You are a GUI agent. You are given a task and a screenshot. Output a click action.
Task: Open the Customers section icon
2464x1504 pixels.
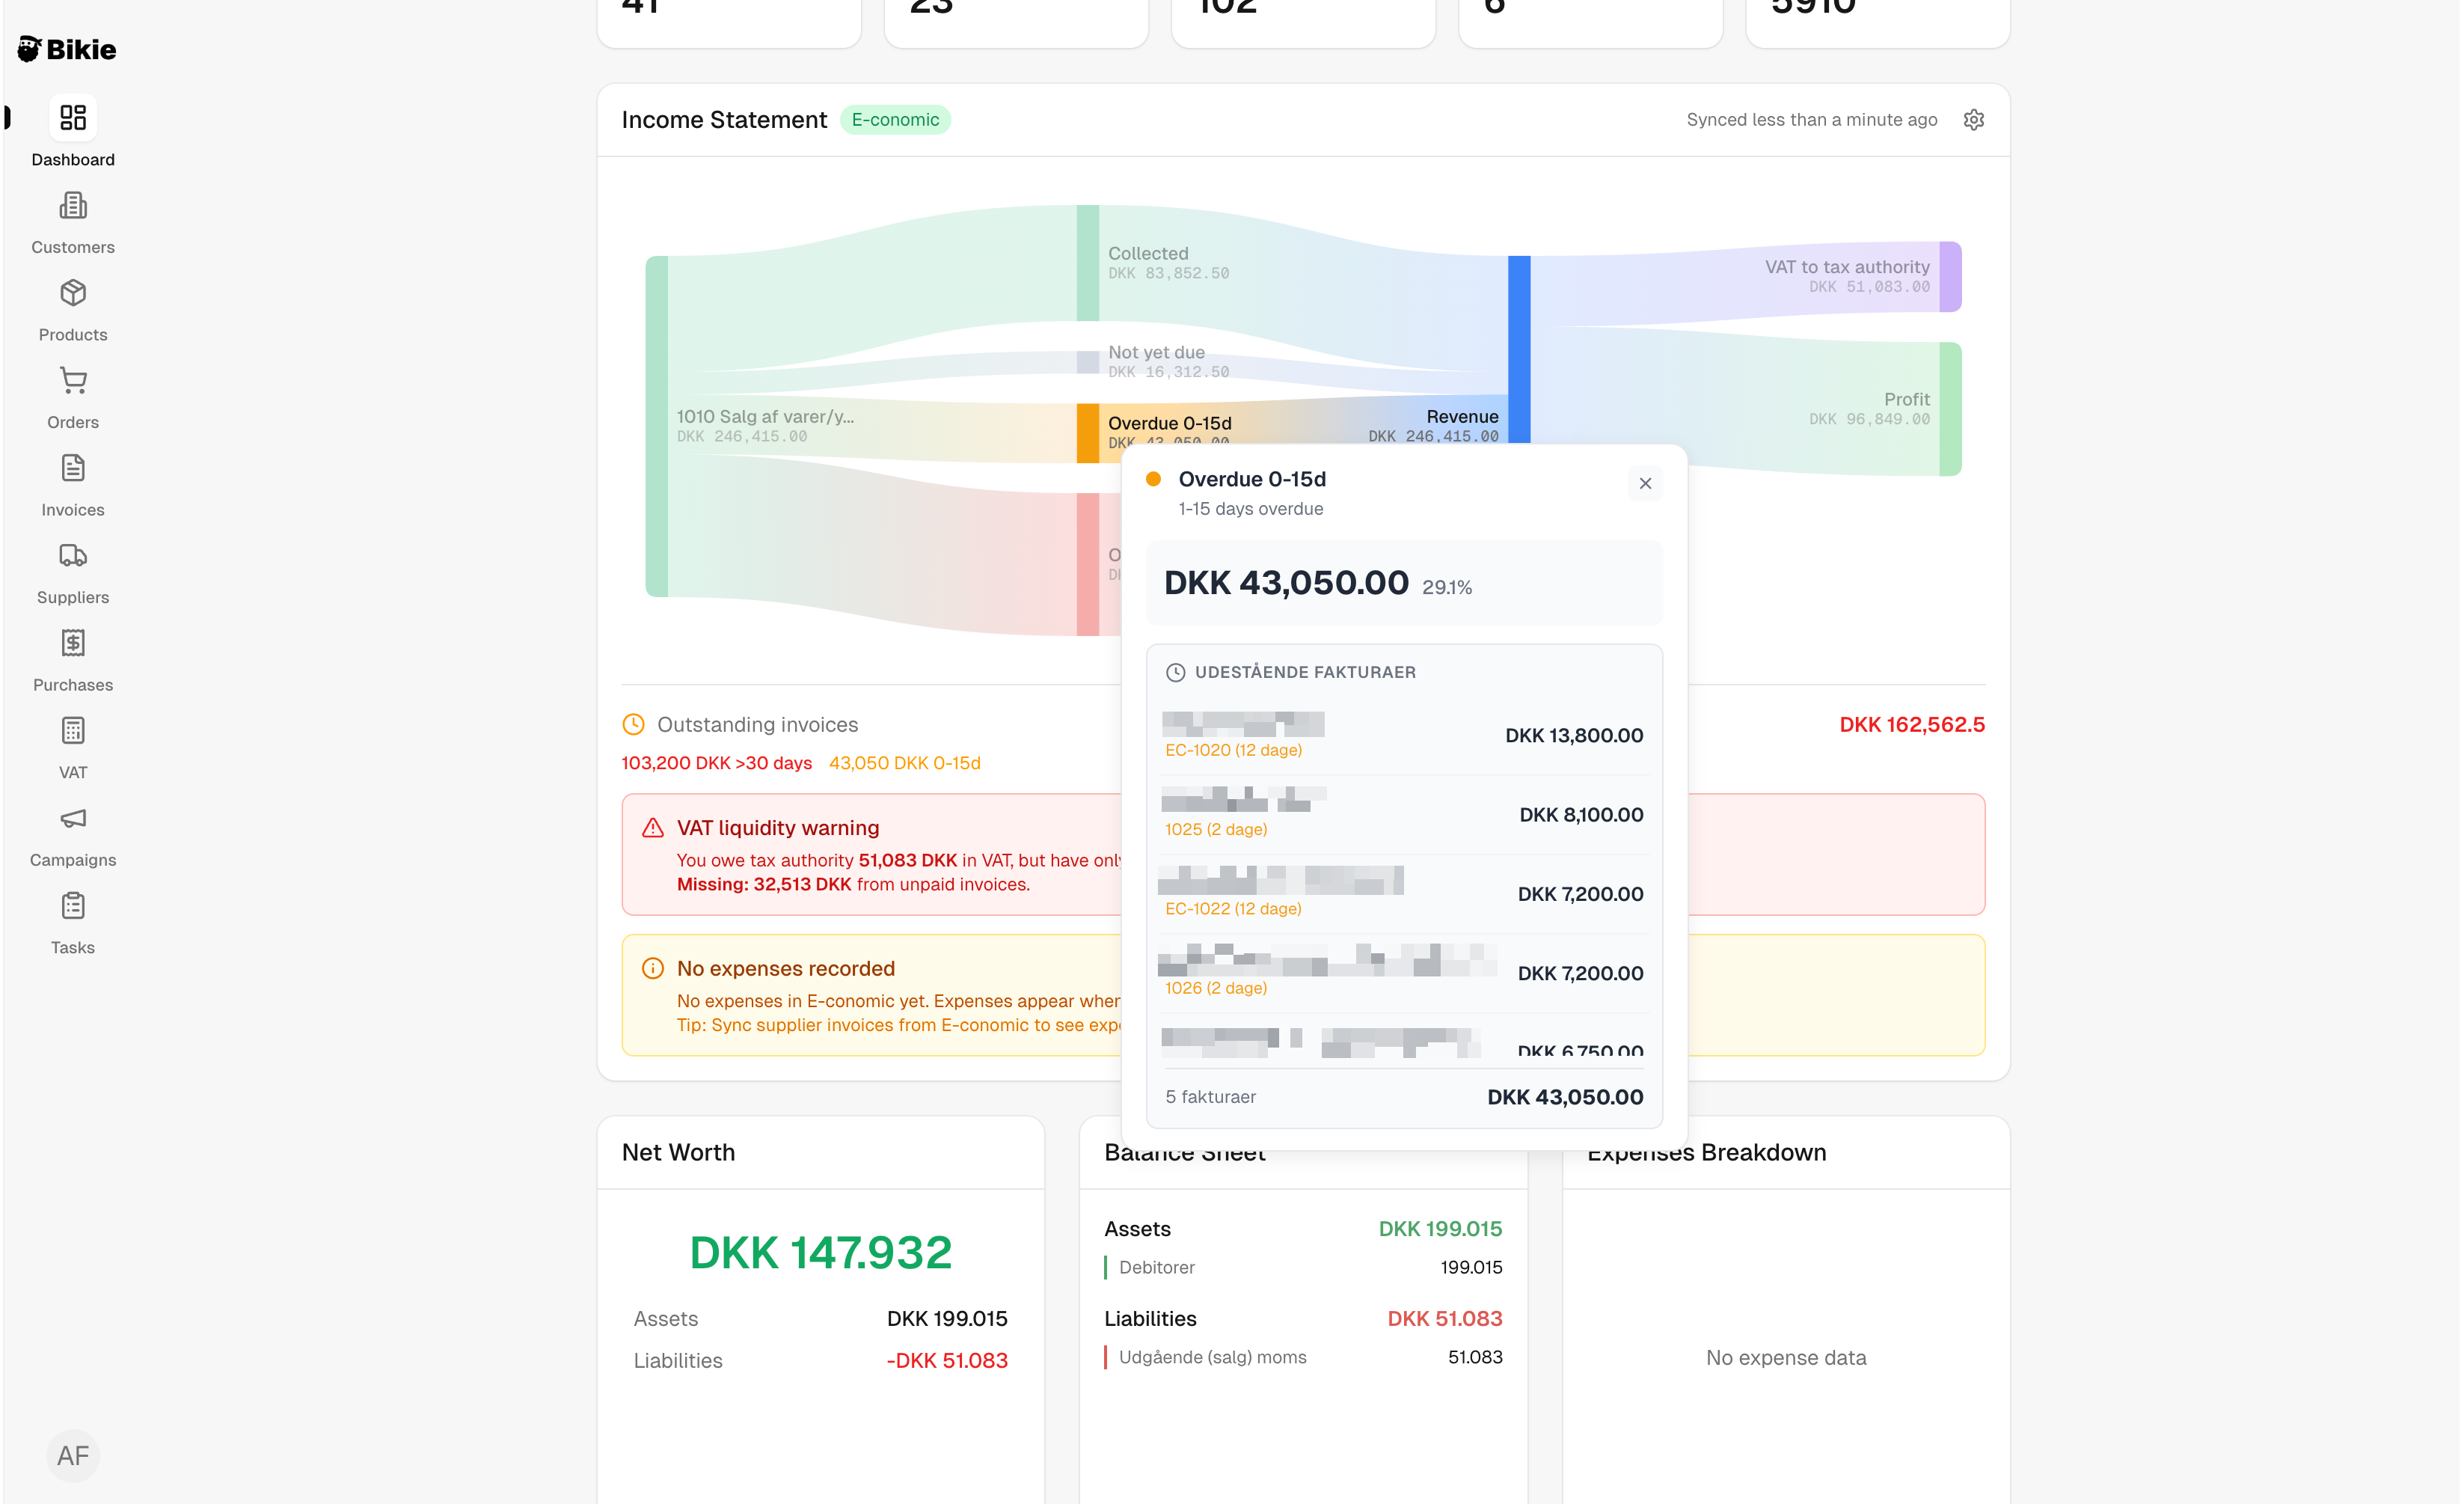(x=73, y=206)
